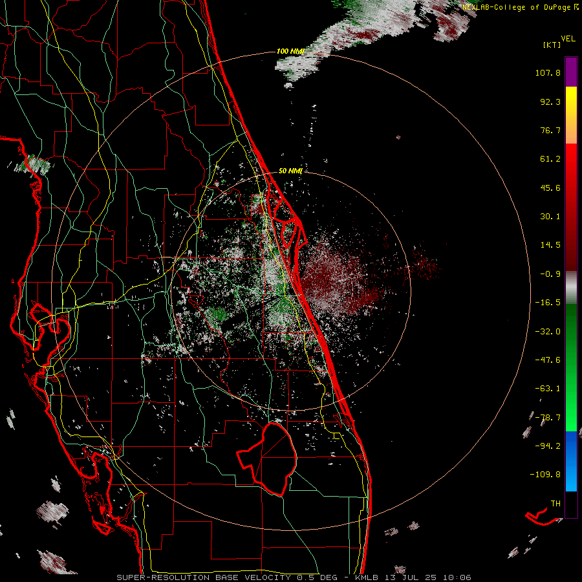The height and width of the screenshot is (582, 582).
Task: Click the NEXLAB-College of DuPage label
Action: (517, 7)
